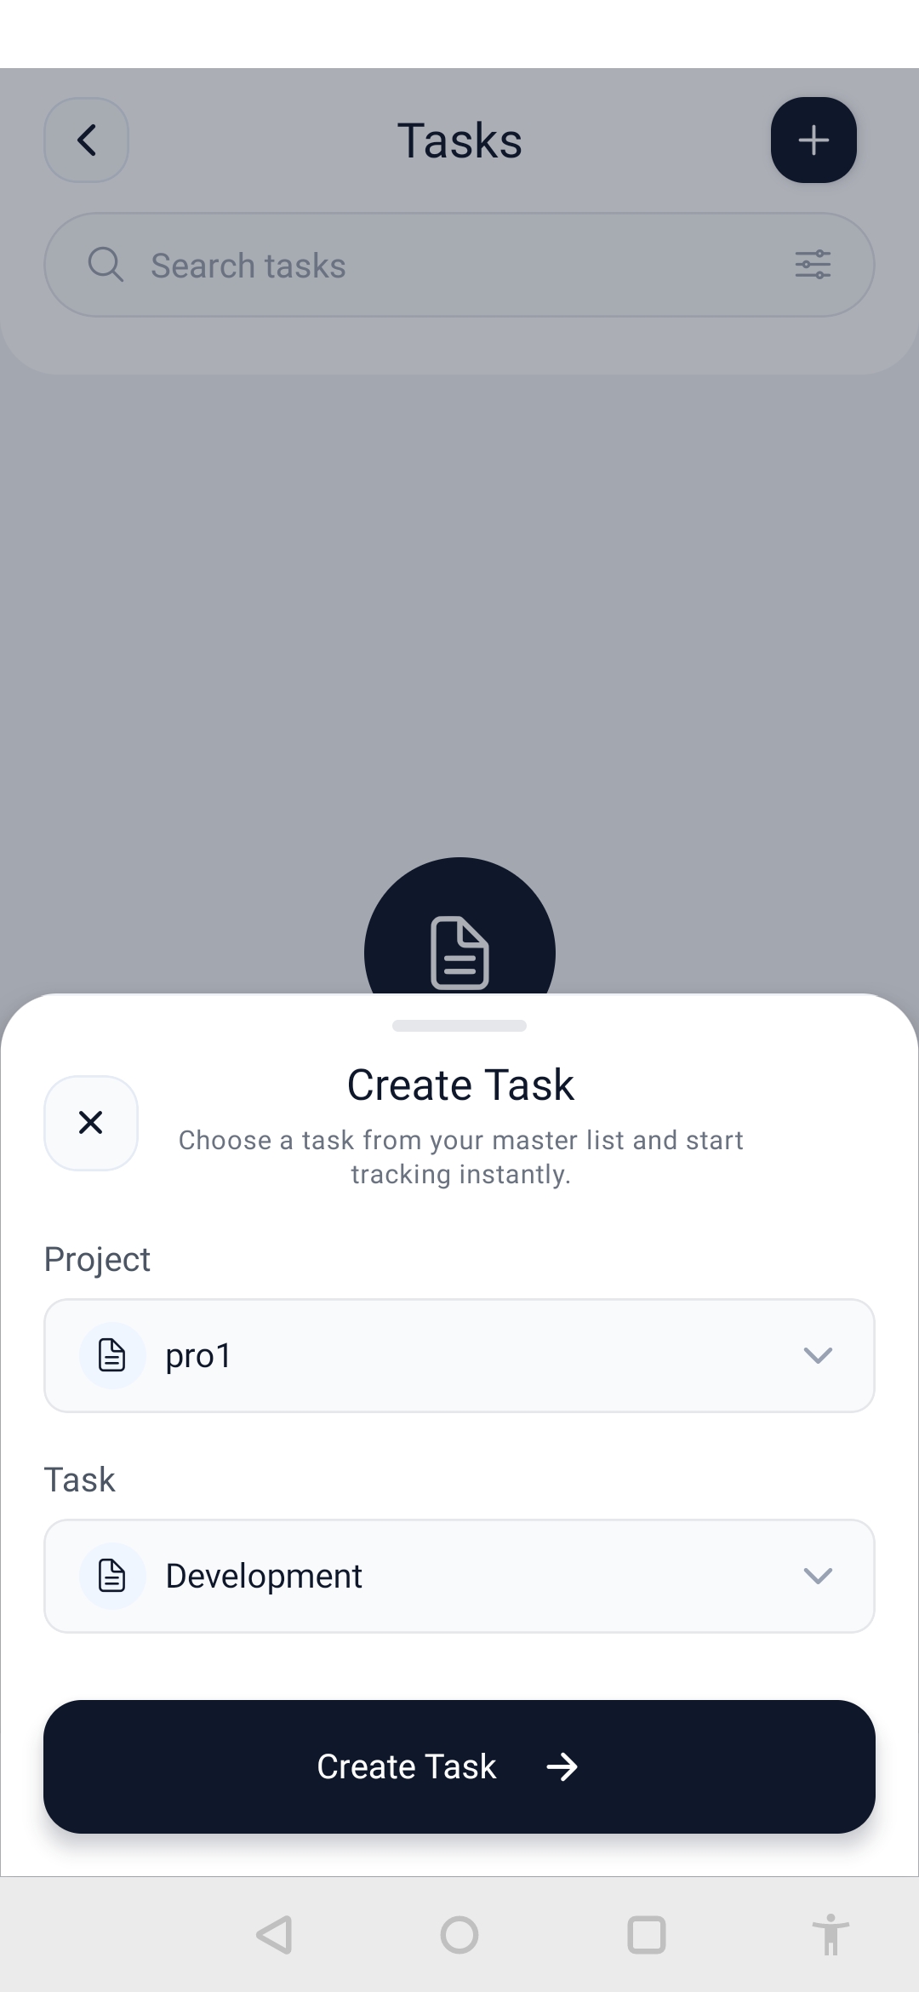Open the task filter sliders icon
919x1992 pixels.
click(813, 265)
